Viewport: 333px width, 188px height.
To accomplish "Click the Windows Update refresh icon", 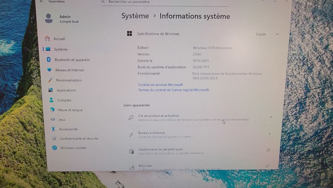I will pyautogui.click(x=55, y=148).
